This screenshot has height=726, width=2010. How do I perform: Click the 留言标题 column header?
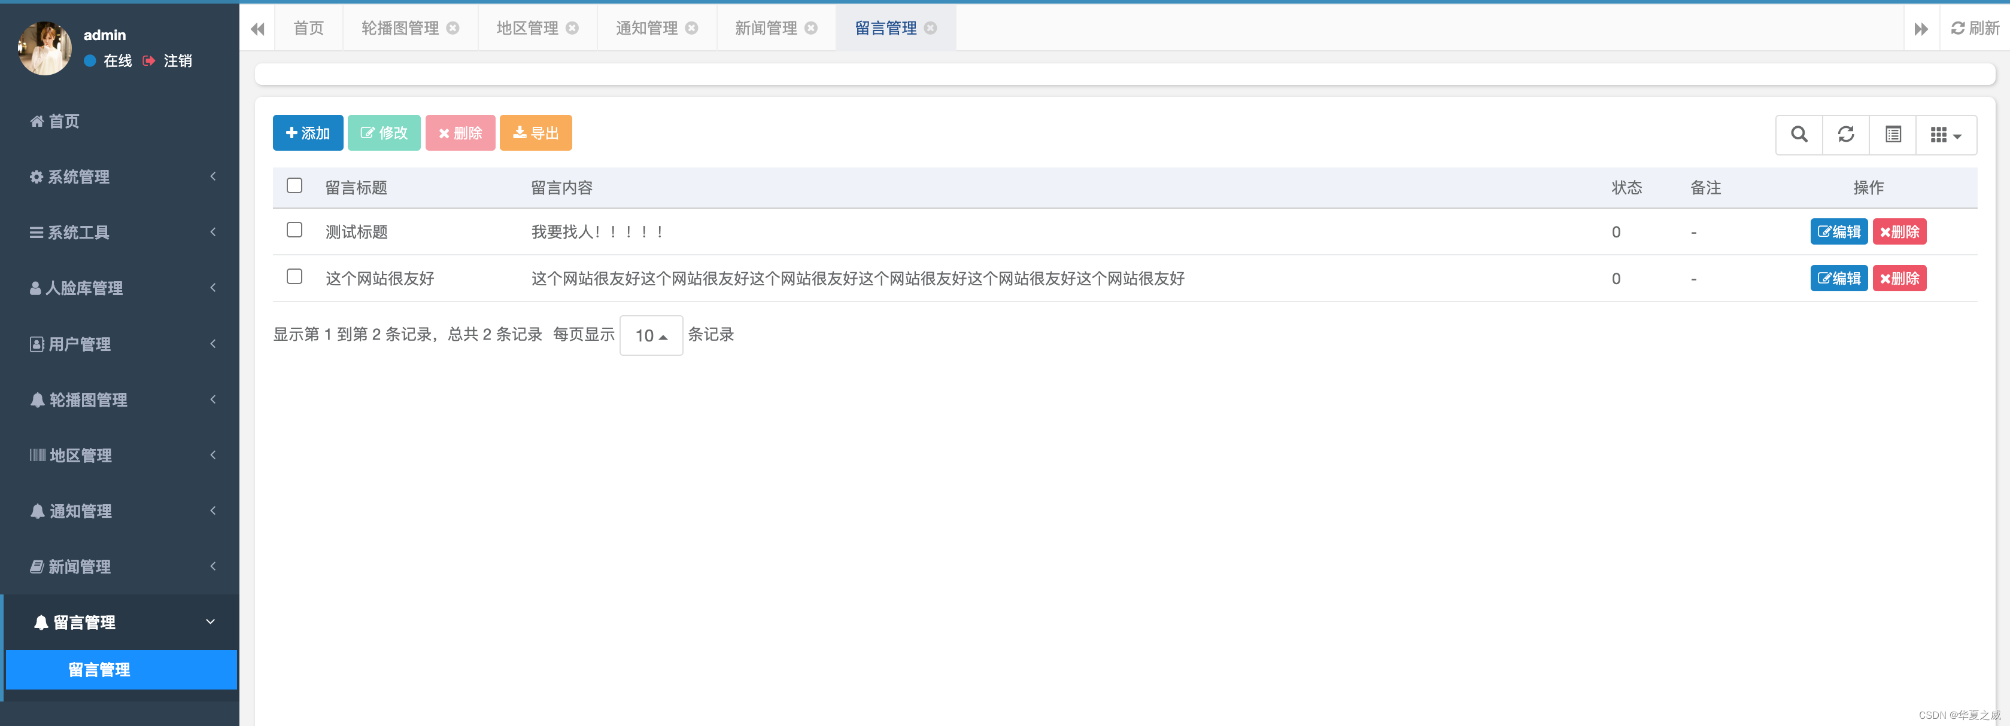[x=356, y=188]
